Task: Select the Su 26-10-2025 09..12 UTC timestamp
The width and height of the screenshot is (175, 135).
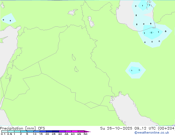Action: click(137, 128)
